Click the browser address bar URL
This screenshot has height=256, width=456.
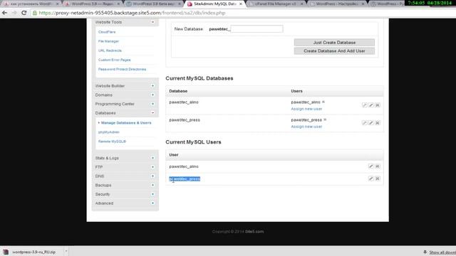coord(132,13)
